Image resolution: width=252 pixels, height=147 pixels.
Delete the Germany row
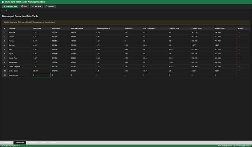tap(239, 45)
